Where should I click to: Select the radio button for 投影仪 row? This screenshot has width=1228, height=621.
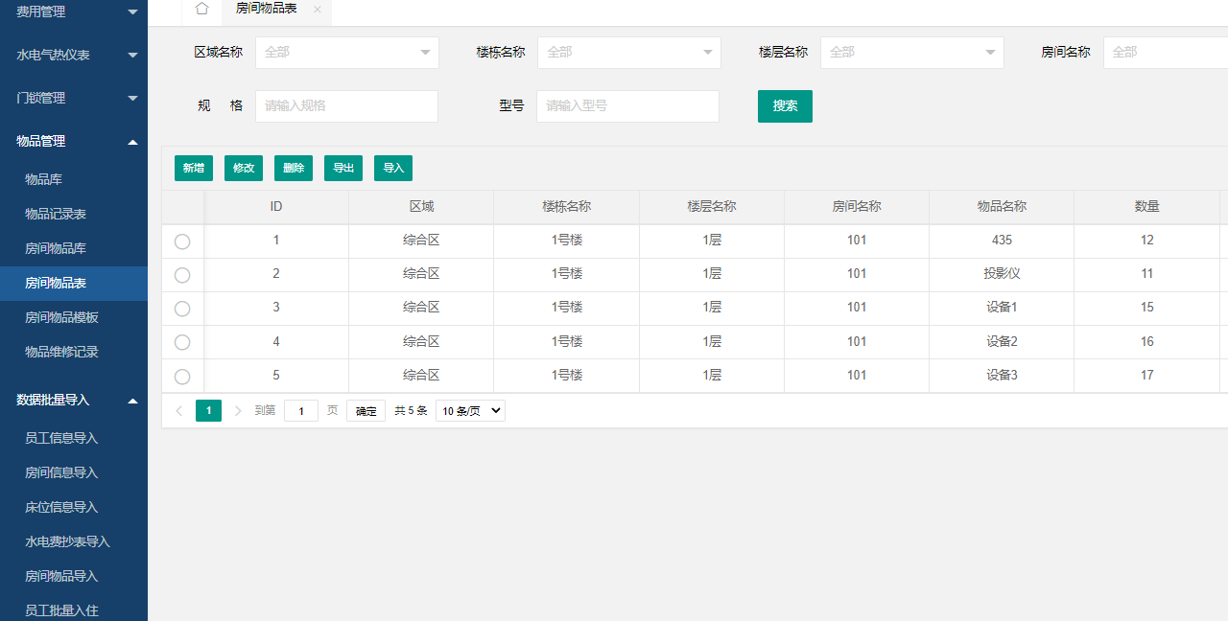coord(182,275)
